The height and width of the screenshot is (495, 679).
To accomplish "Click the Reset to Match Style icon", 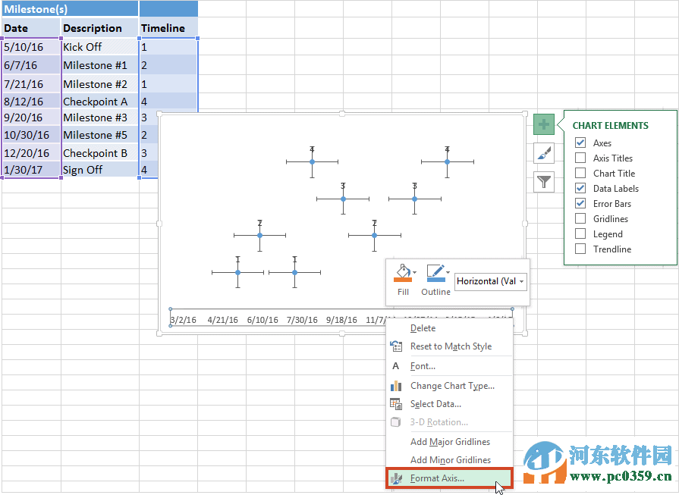I will (395, 346).
